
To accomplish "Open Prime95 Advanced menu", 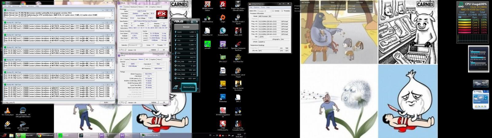I will (16, 6).
